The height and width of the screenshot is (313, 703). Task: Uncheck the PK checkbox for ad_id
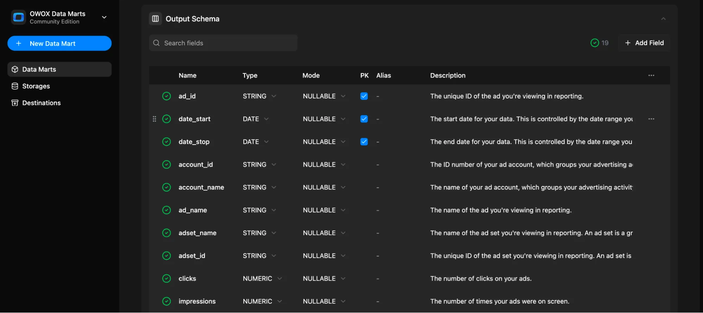364,96
